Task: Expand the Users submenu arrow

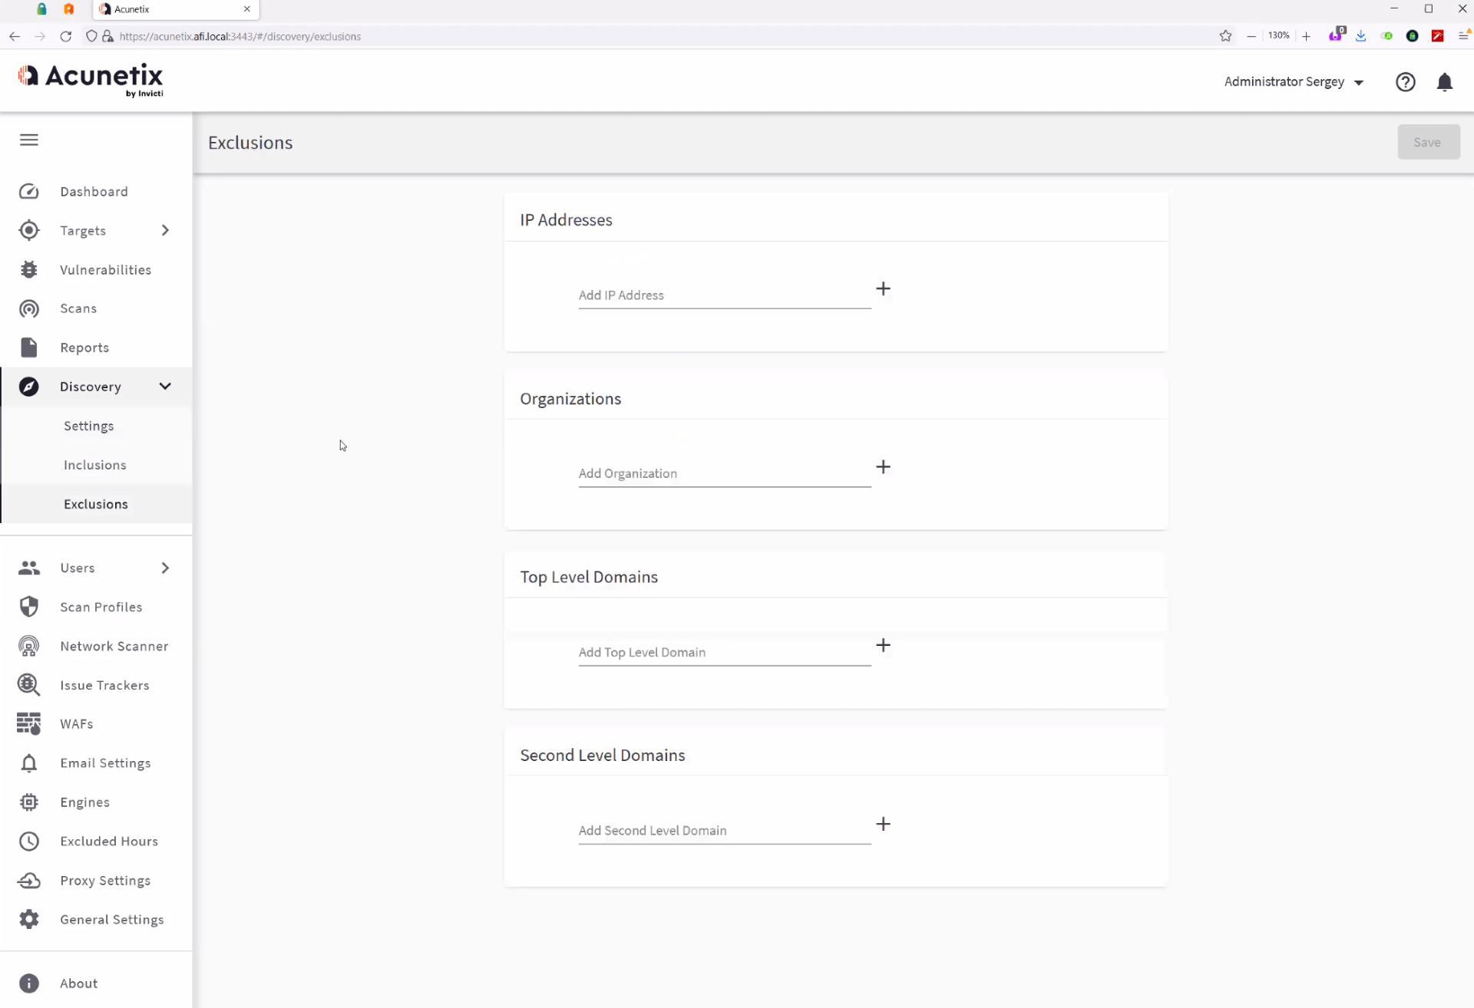Action: point(165,568)
